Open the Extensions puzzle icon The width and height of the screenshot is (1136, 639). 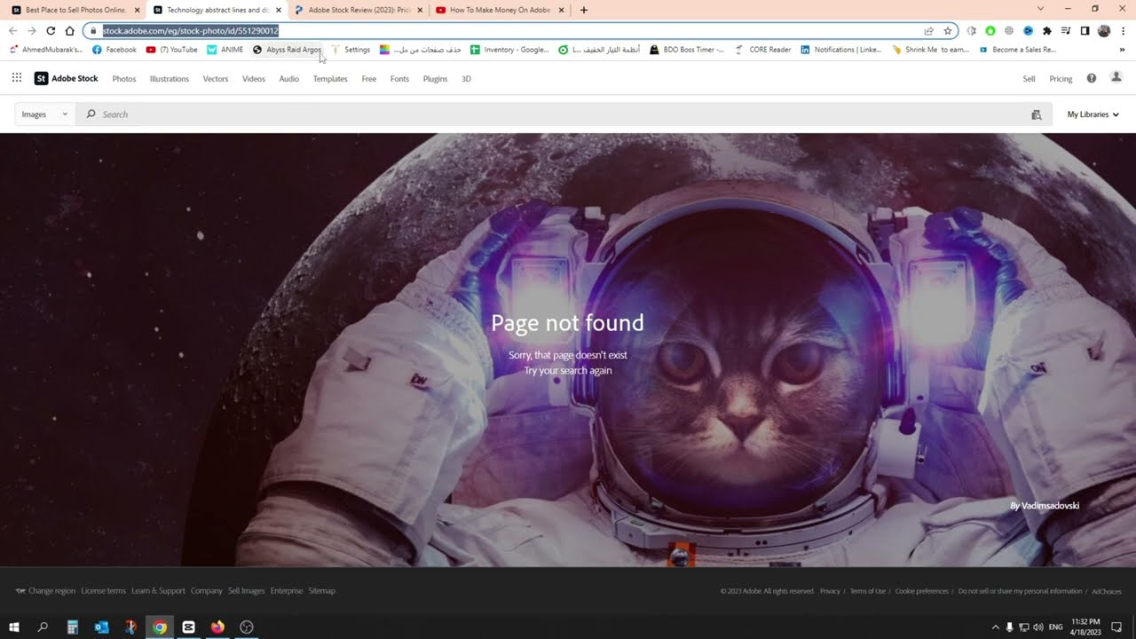point(1046,30)
